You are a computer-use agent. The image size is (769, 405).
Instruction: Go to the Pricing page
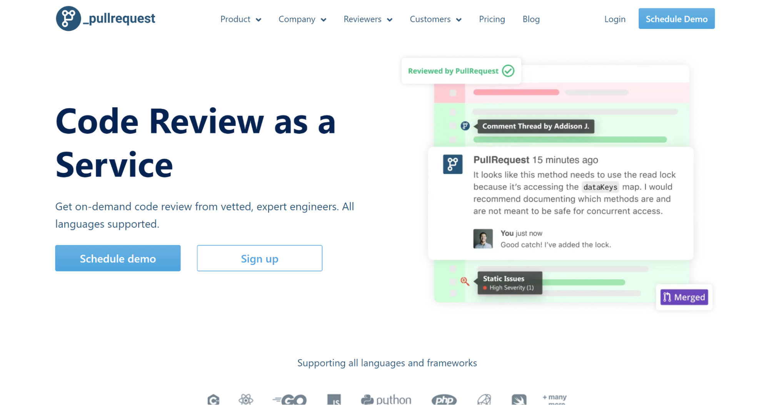coord(492,19)
